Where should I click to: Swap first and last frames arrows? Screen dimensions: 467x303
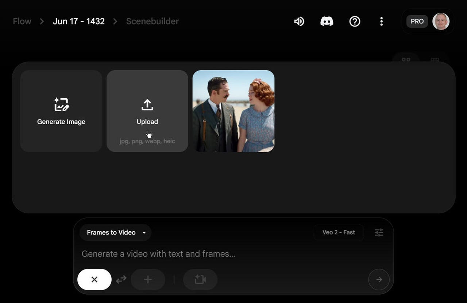[121, 280]
